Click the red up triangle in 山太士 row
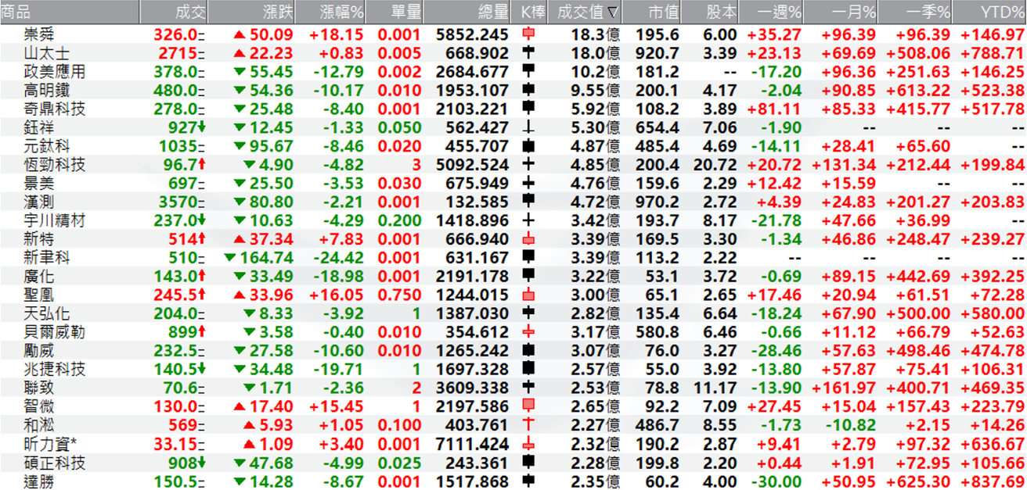The height and width of the screenshot is (490, 1027). pos(239,53)
